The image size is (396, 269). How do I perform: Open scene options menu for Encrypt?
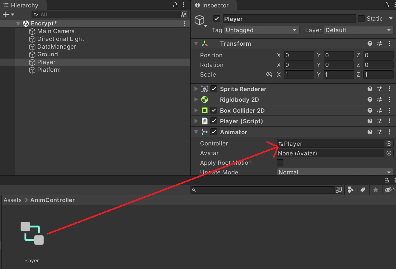point(184,23)
